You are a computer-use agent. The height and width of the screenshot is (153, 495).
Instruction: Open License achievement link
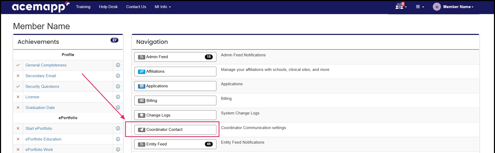pos(32,97)
